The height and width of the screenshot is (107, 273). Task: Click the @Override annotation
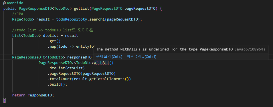[13, 3]
